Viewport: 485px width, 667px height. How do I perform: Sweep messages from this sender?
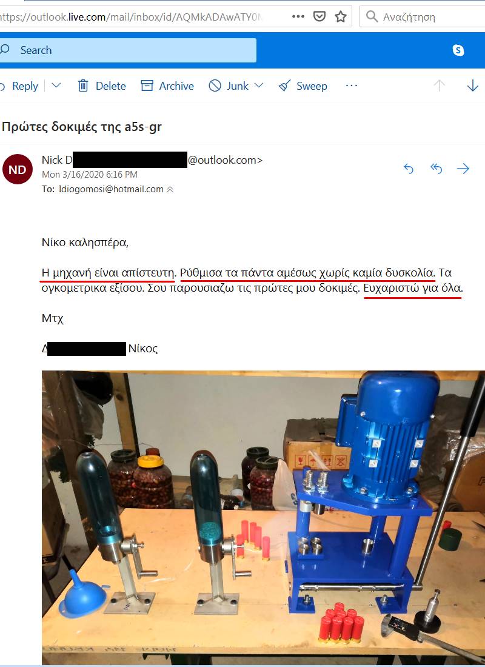click(303, 86)
